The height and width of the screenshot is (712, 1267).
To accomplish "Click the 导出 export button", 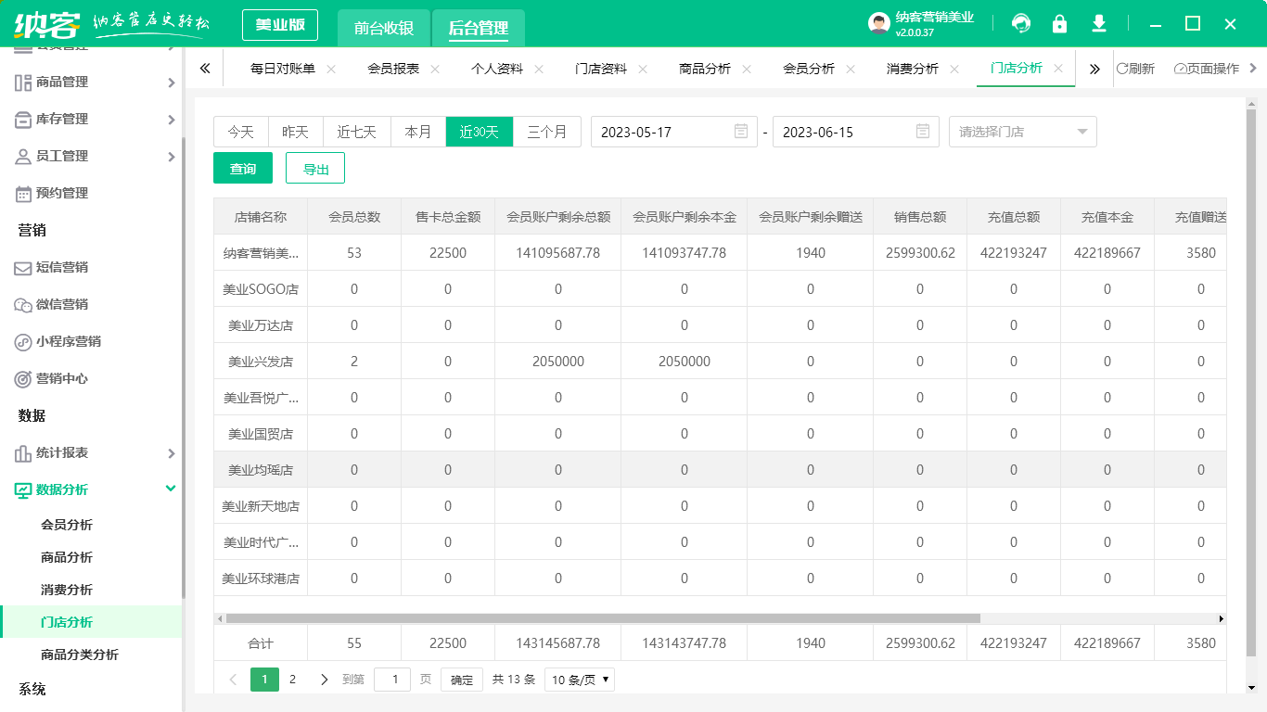I will [315, 169].
